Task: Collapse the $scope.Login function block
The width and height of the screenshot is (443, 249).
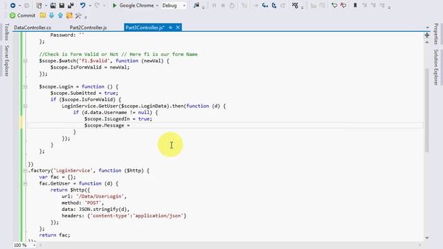Action: pos(25,86)
